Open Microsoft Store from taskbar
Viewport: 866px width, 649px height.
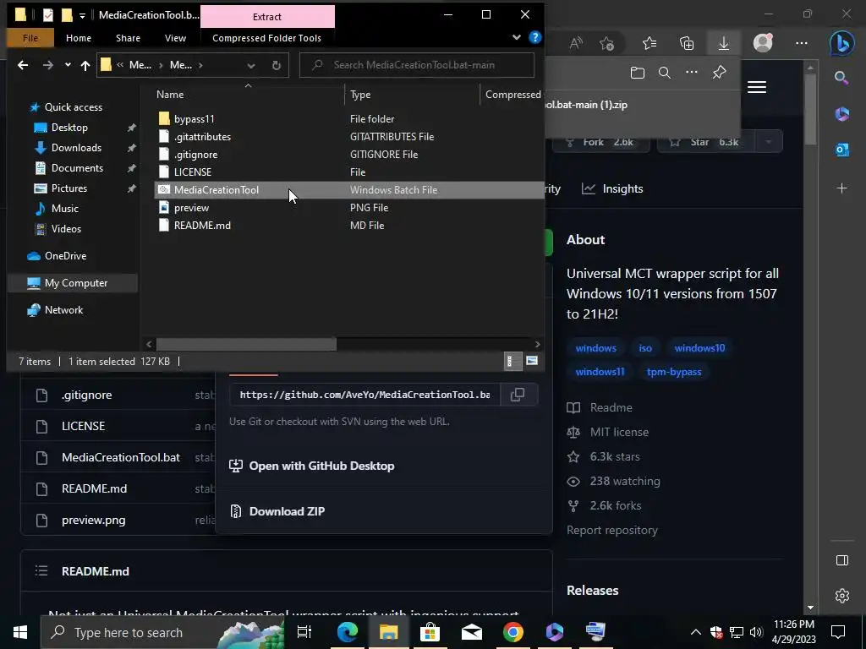tap(430, 632)
